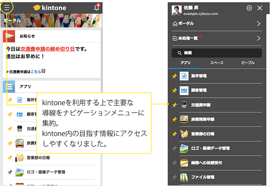Open settings gear in navigation menu
The image size is (270, 186).
coord(249,8)
